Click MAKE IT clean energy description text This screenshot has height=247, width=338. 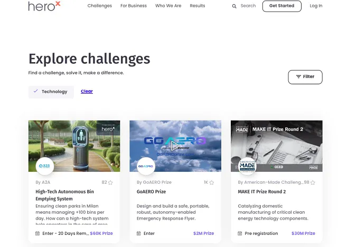273,212
